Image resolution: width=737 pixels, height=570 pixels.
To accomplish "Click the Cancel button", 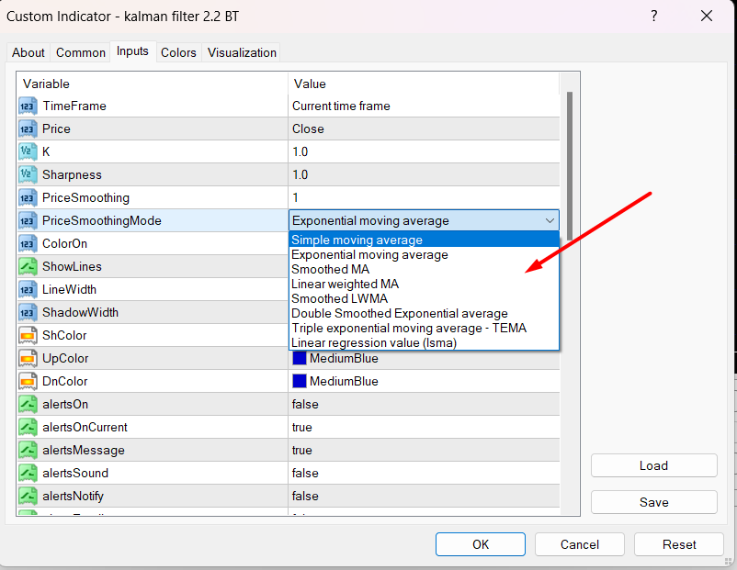I will point(580,544).
